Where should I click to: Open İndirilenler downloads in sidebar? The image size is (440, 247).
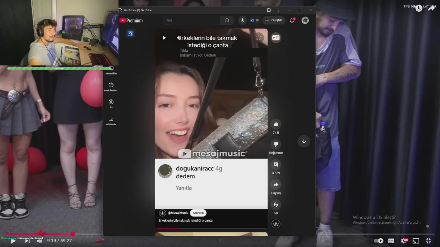(x=111, y=121)
